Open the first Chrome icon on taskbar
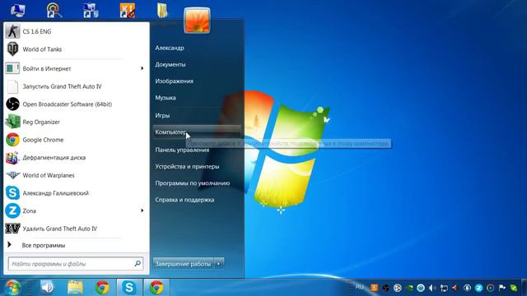Image resolution: width=527 pixels, height=296 pixels. point(102,288)
